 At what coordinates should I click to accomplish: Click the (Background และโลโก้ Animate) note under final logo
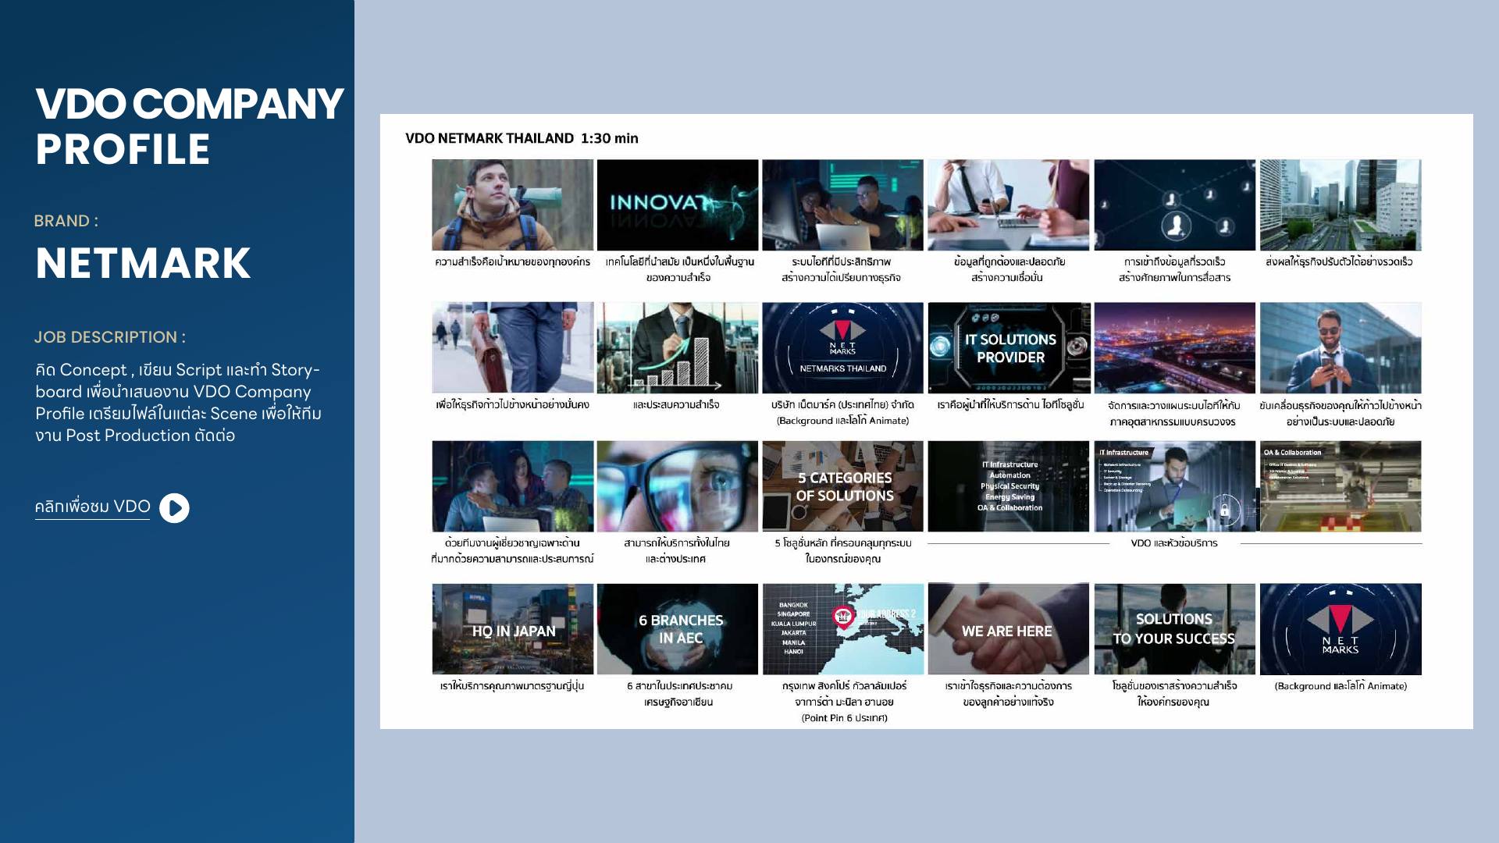[x=1341, y=686]
